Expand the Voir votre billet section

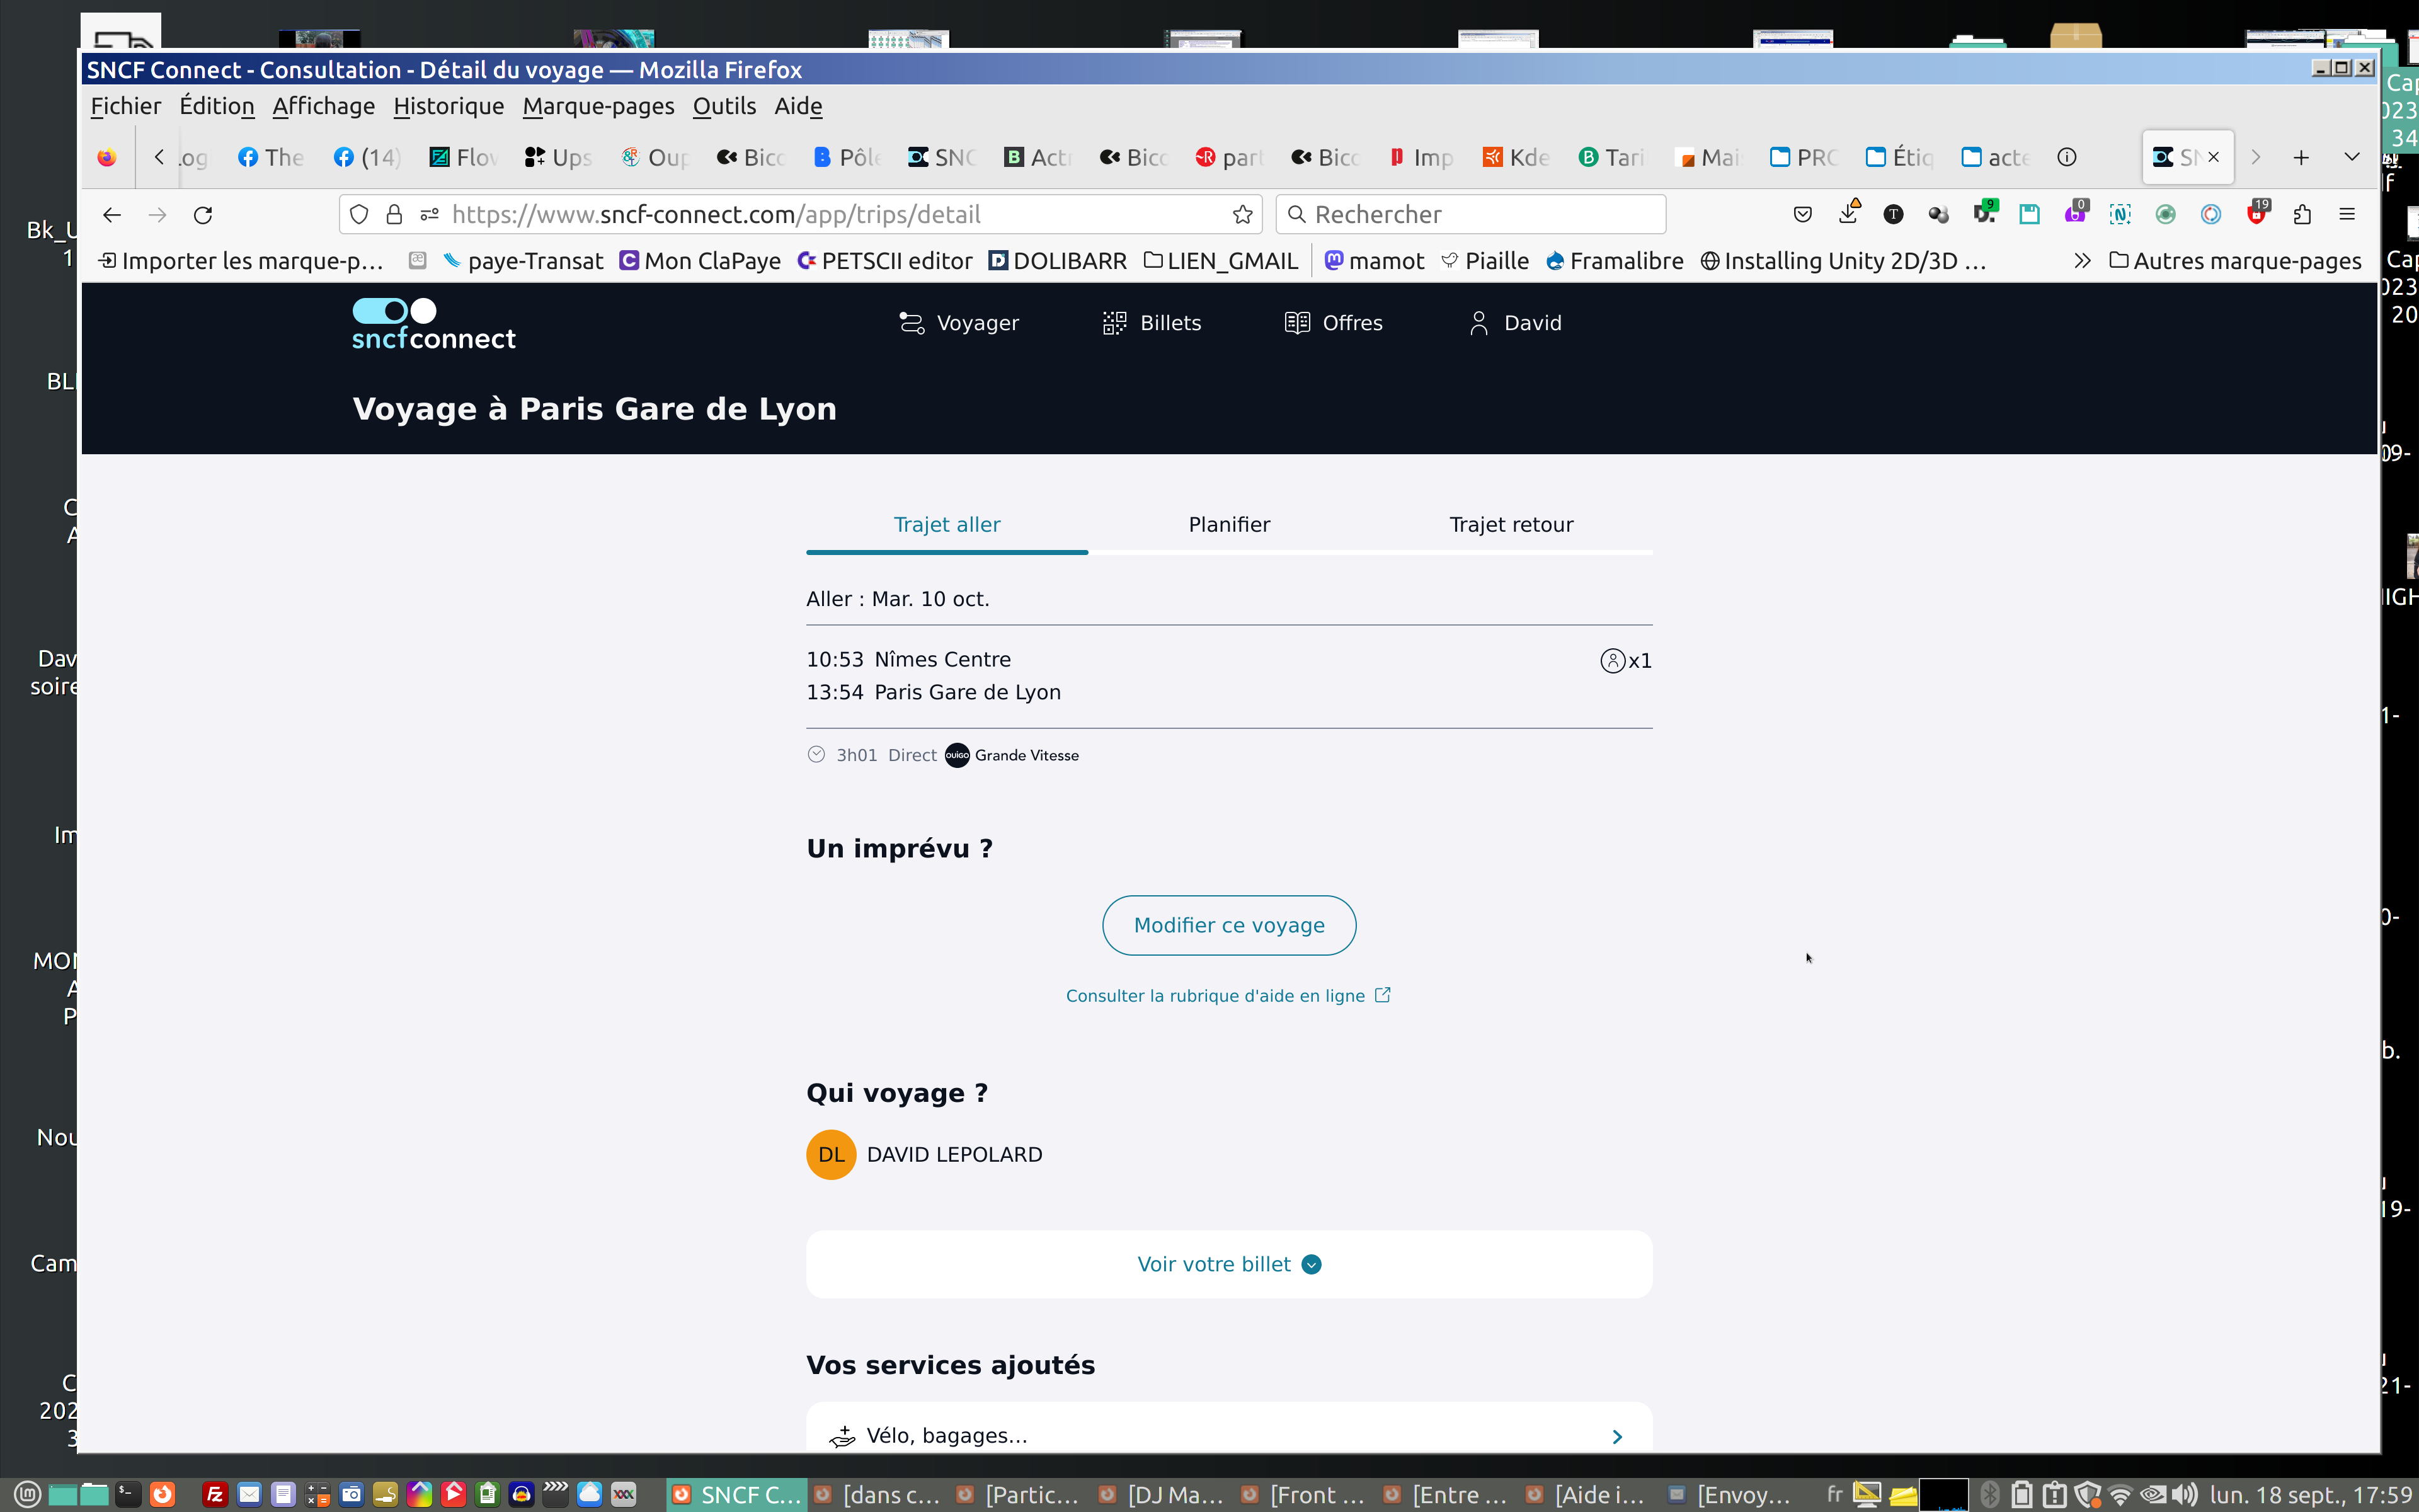(x=1228, y=1264)
